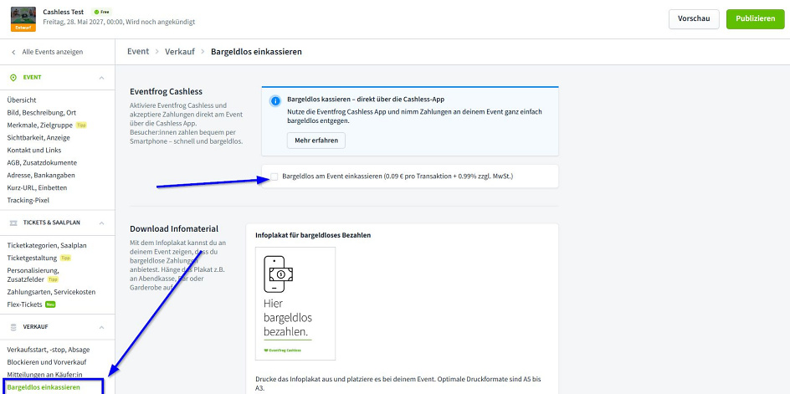Click the Cashless Test event thumbnail

coord(23,19)
